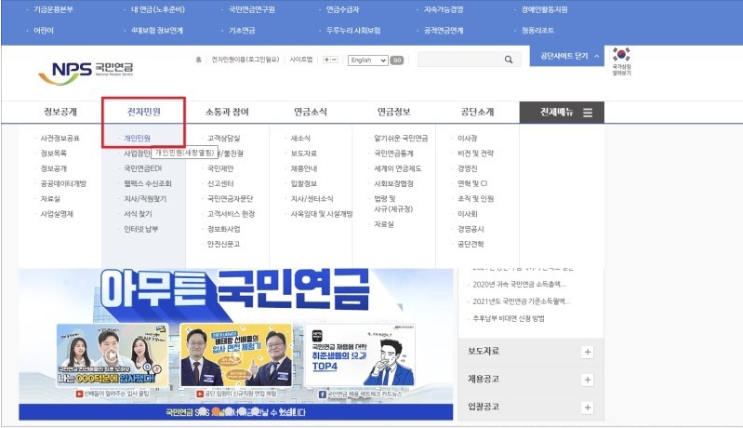This screenshot has width=743, height=428.
Task: Select 공단견학 submenu item
Action: pyautogui.click(x=470, y=244)
